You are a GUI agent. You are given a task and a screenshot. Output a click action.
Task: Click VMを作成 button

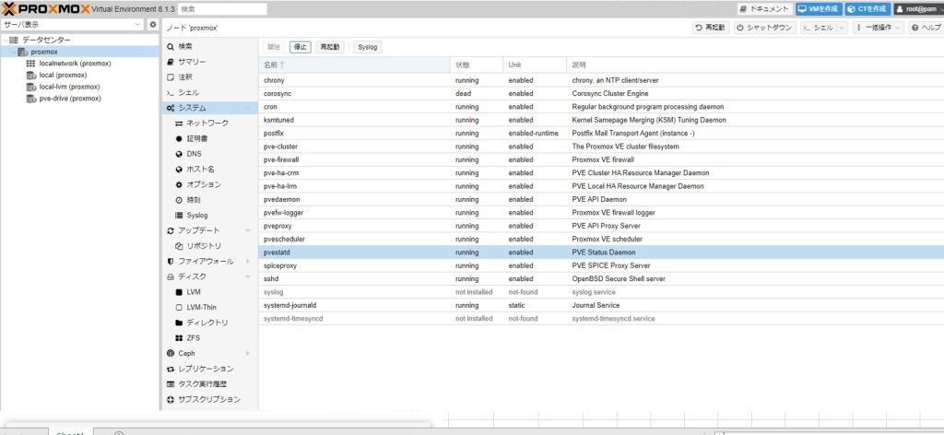coord(818,9)
